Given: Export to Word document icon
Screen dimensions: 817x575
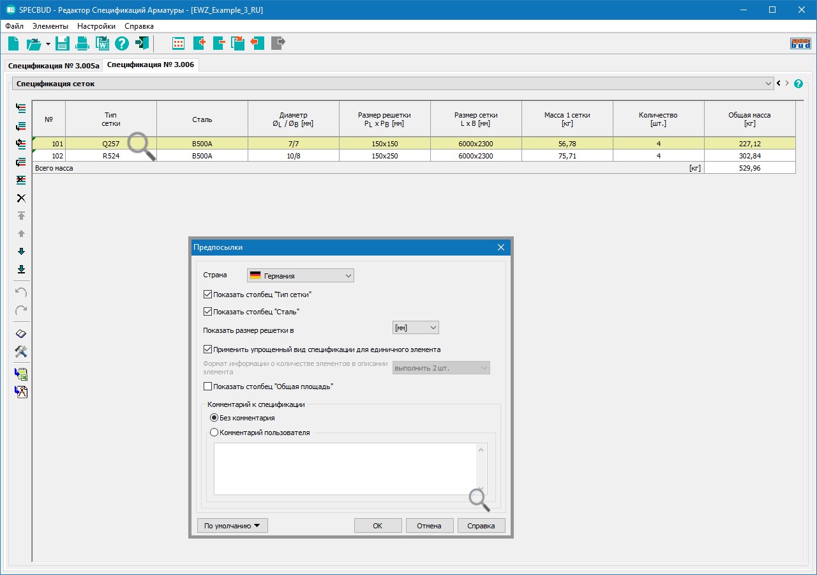Looking at the screenshot, I should click(102, 43).
